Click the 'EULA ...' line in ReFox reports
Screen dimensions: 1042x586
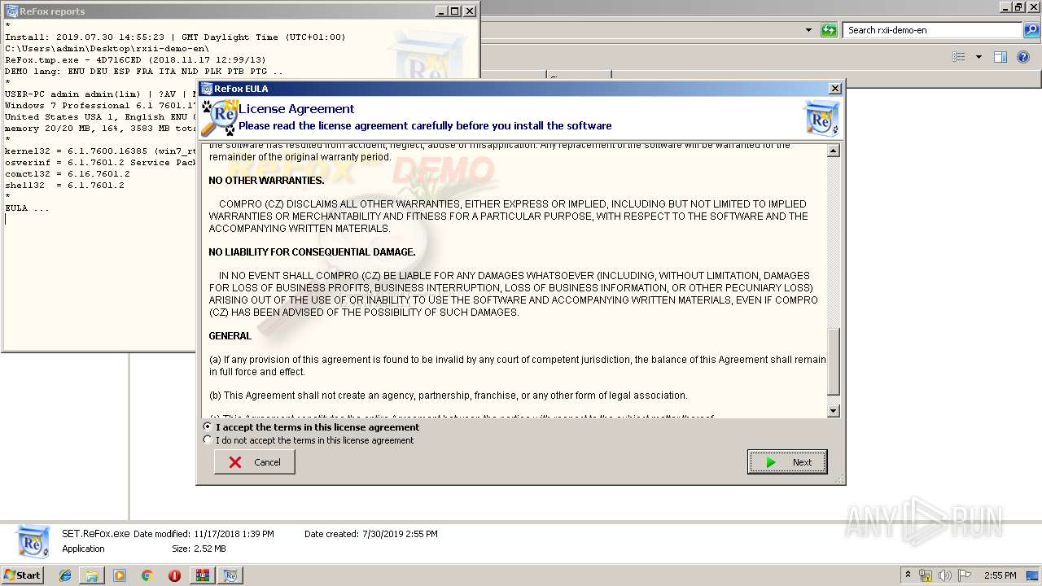(x=27, y=208)
